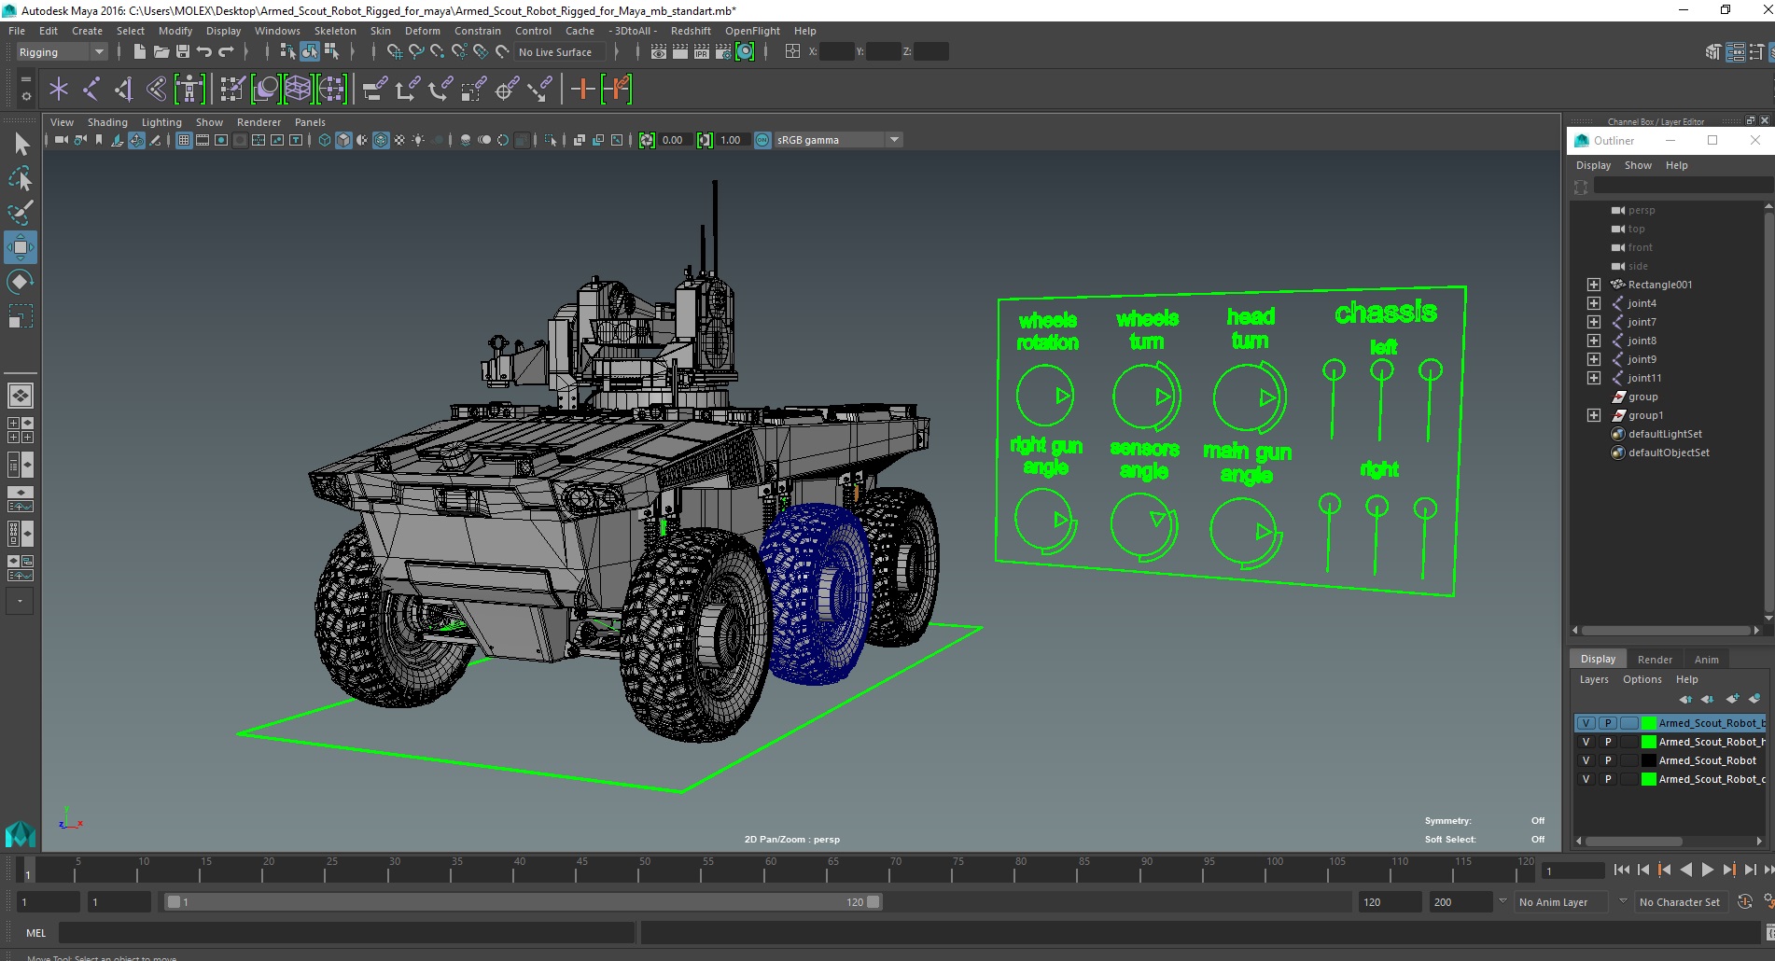Select defaultLightSet in the Outliner
This screenshot has height=961, width=1775.
point(1665,434)
